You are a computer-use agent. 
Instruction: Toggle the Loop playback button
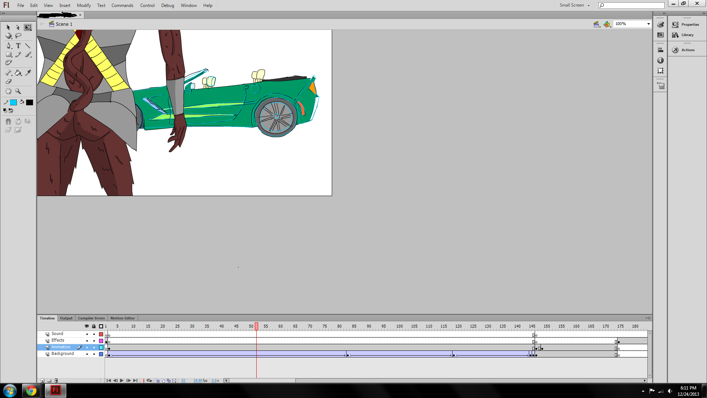pyautogui.click(x=150, y=381)
